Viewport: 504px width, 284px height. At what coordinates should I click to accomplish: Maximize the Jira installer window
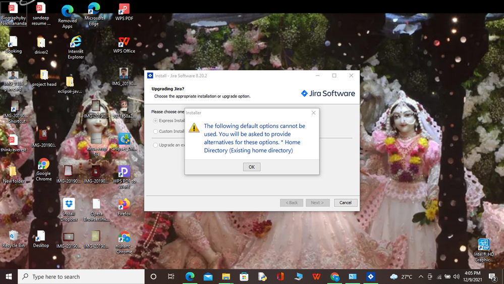pyautogui.click(x=334, y=76)
